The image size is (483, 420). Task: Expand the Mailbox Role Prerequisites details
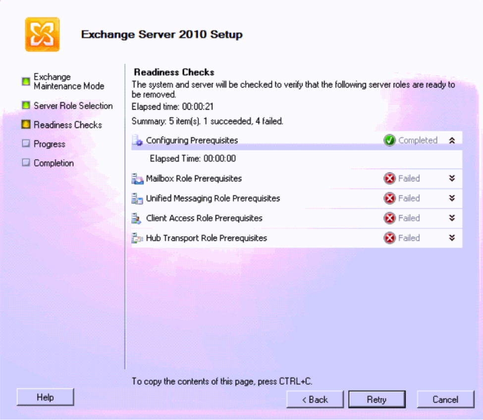pos(452,179)
